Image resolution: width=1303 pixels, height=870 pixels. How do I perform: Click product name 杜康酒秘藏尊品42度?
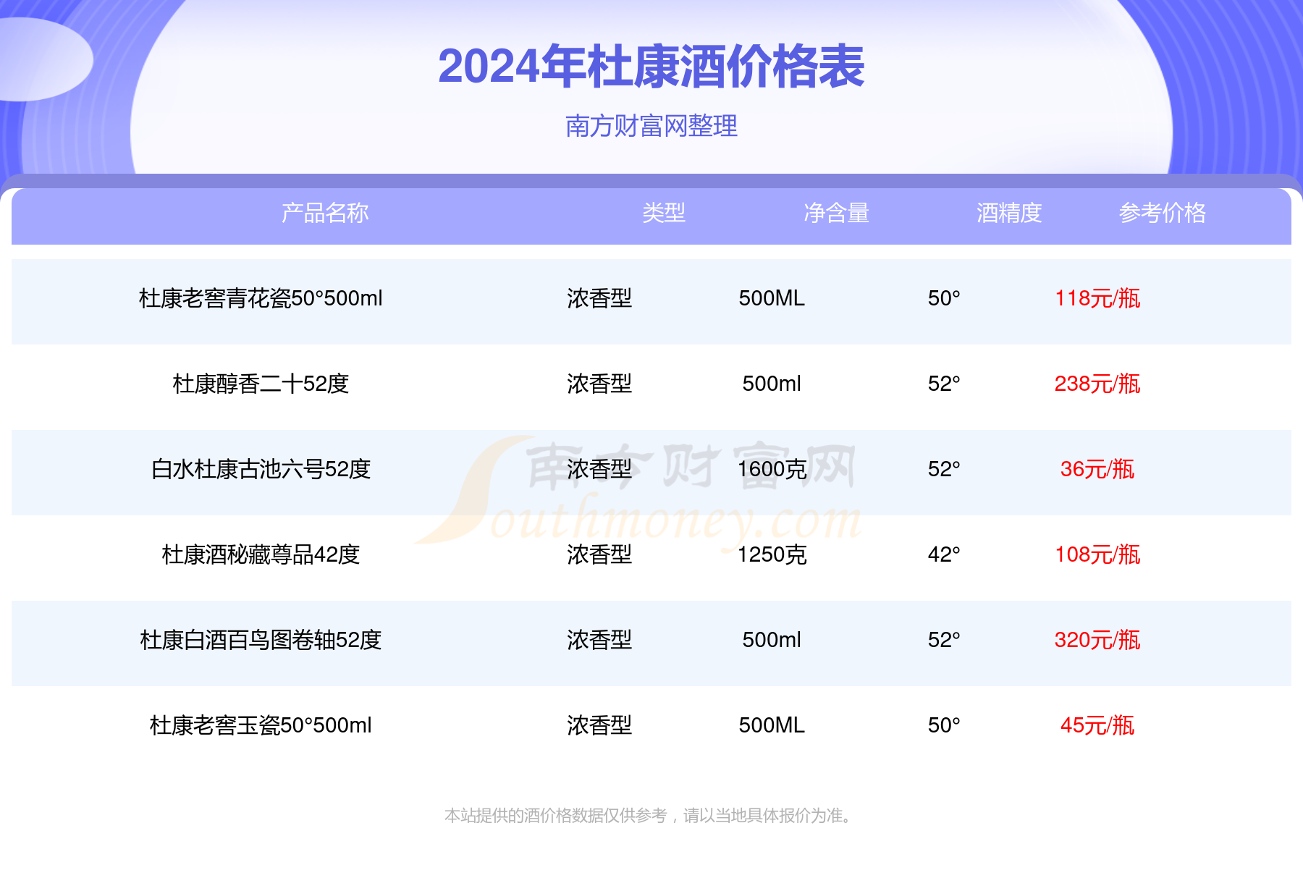(261, 554)
